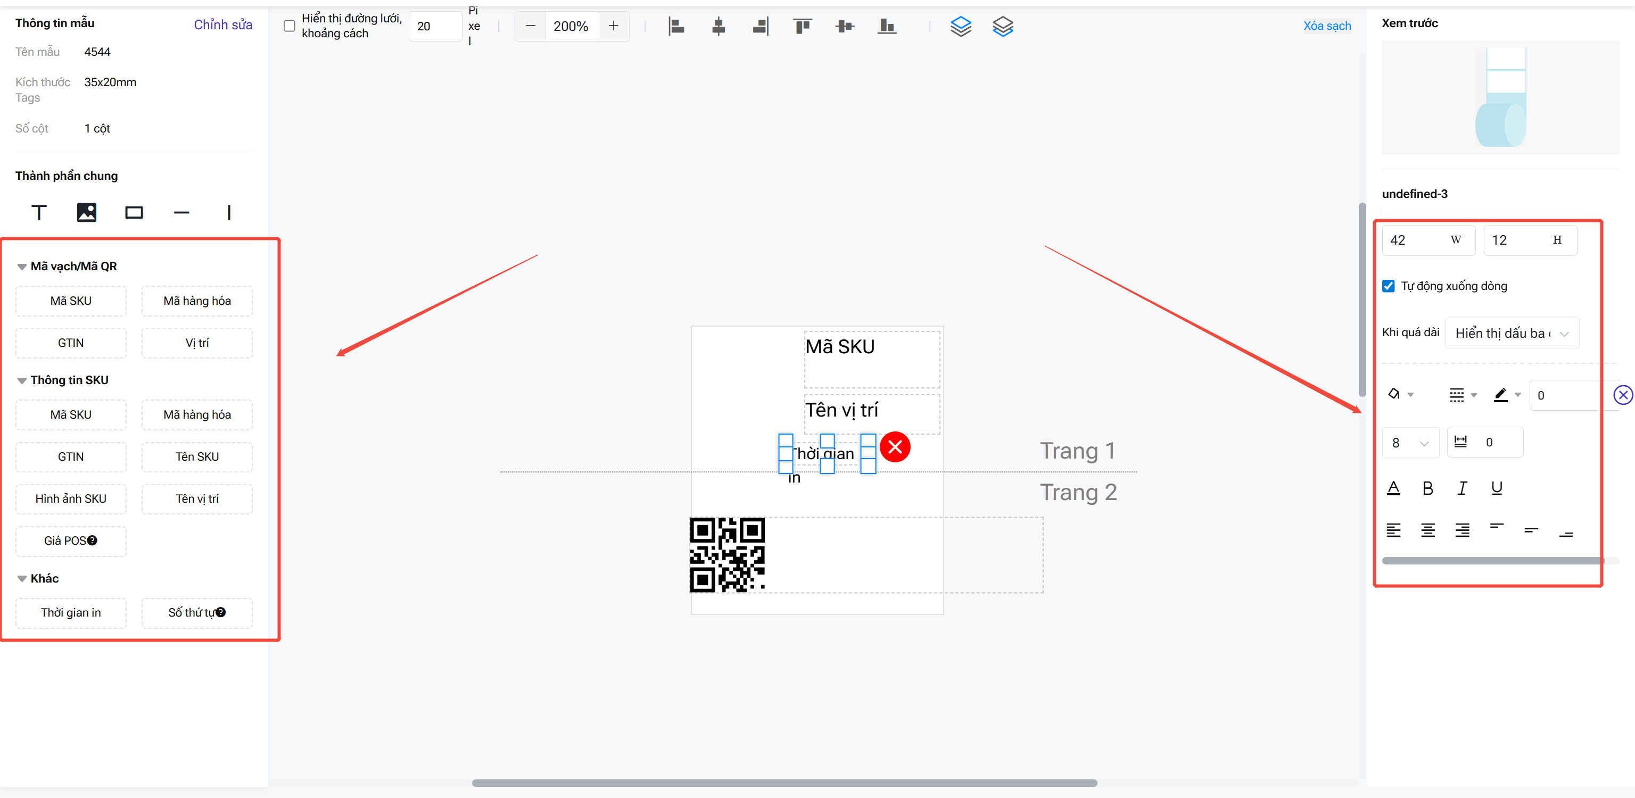Click the Chỉnh sửa link
Screen dimensions: 1635x798
(x=223, y=25)
